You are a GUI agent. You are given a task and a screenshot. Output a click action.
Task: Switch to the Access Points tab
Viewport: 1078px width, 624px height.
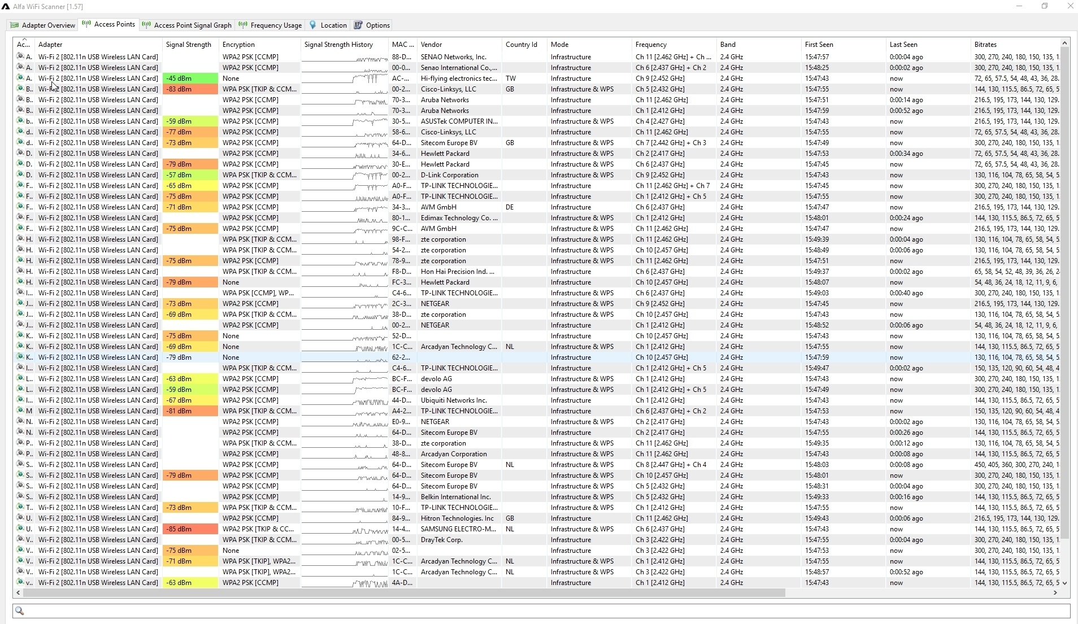point(109,25)
